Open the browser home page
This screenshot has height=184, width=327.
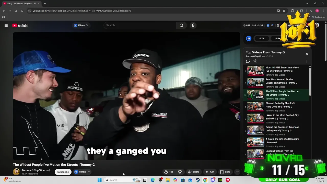pyautogui.click(x=22, y=11)
